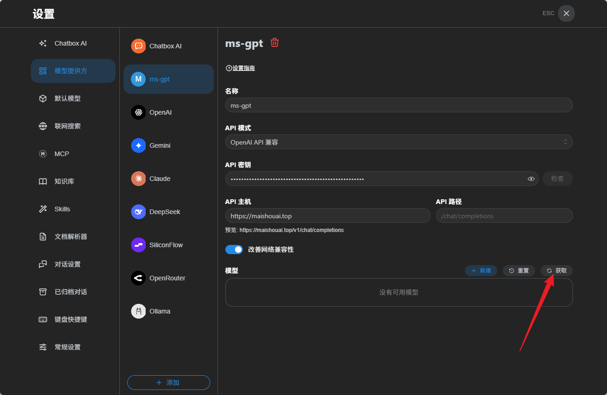Click the 常规设置 sliders icon
This screenshot has width=607, height=395.
tap(43, 347)
